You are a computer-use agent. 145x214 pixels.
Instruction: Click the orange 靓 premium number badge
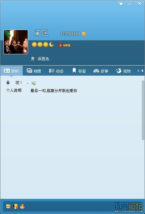(84, 34)
